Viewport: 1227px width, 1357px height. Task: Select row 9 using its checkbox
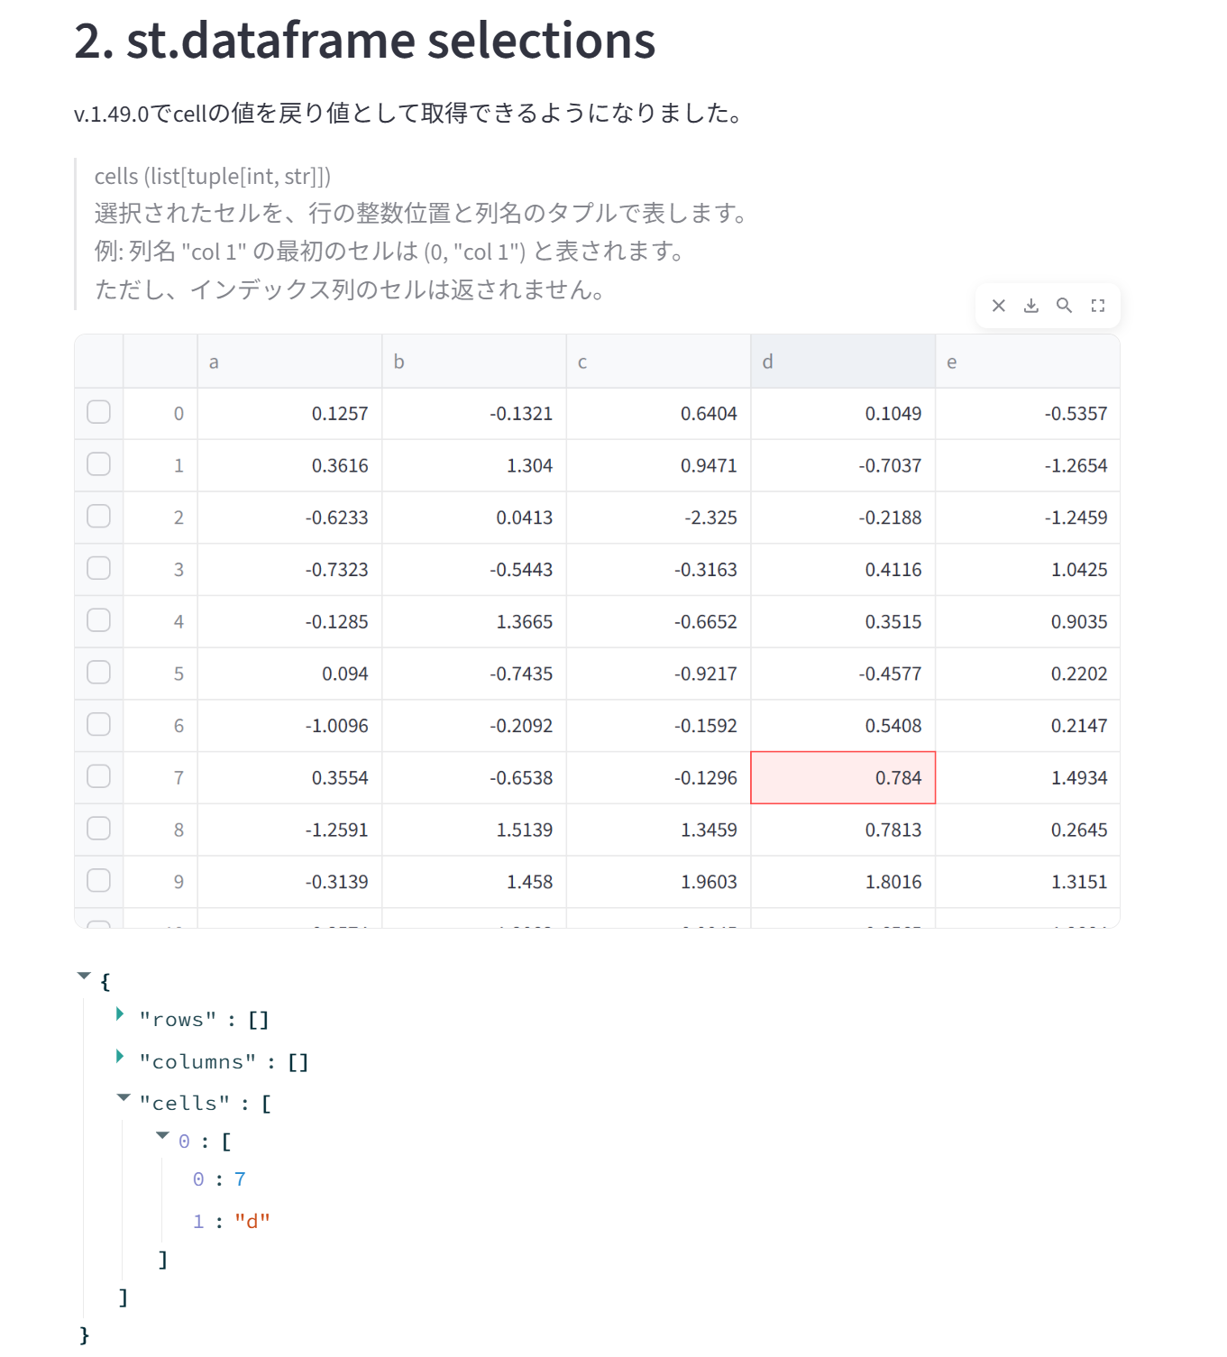click(x=98, y=881)
